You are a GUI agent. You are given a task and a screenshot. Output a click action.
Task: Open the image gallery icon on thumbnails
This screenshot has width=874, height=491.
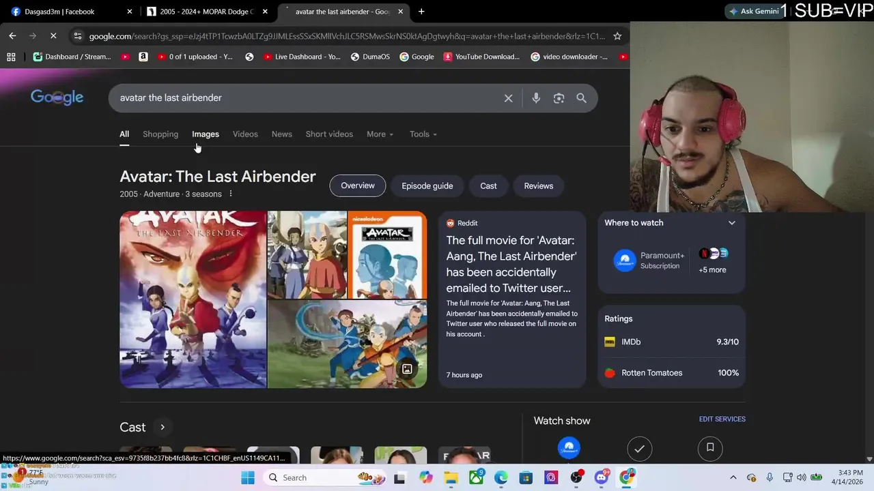[407, 369]
